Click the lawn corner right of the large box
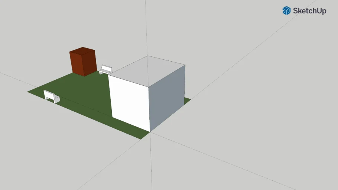This screenshot has width=338, height=190. point(191,99)
